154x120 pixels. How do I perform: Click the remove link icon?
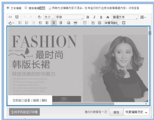(75, 23)
